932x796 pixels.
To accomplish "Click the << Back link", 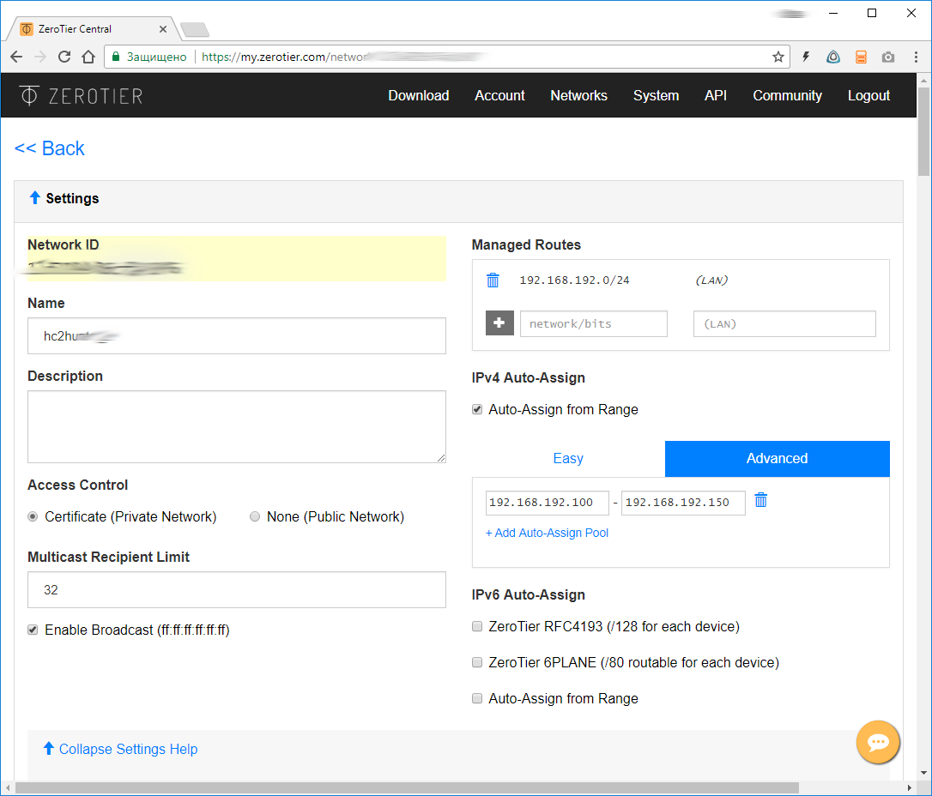I will 49,148.
